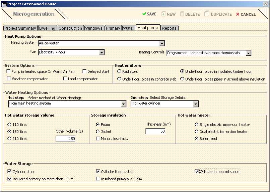270x192 pixels.
Task: Open the Reports tab
Action: [169, 28]
